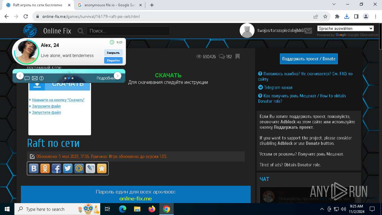Share via Facebook icon
Image resolution: width=382 pixels, height=215 pixels.
56,168
